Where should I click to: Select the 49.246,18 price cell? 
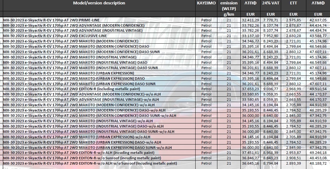(x=318, y=153)
